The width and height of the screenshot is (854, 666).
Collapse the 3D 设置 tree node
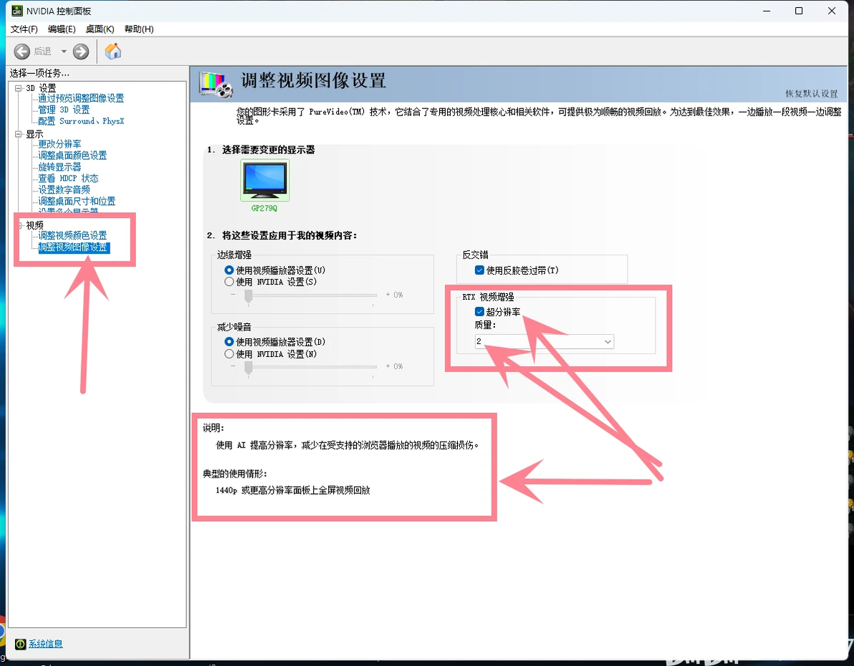pyautogui.click(x=19, y=87)
